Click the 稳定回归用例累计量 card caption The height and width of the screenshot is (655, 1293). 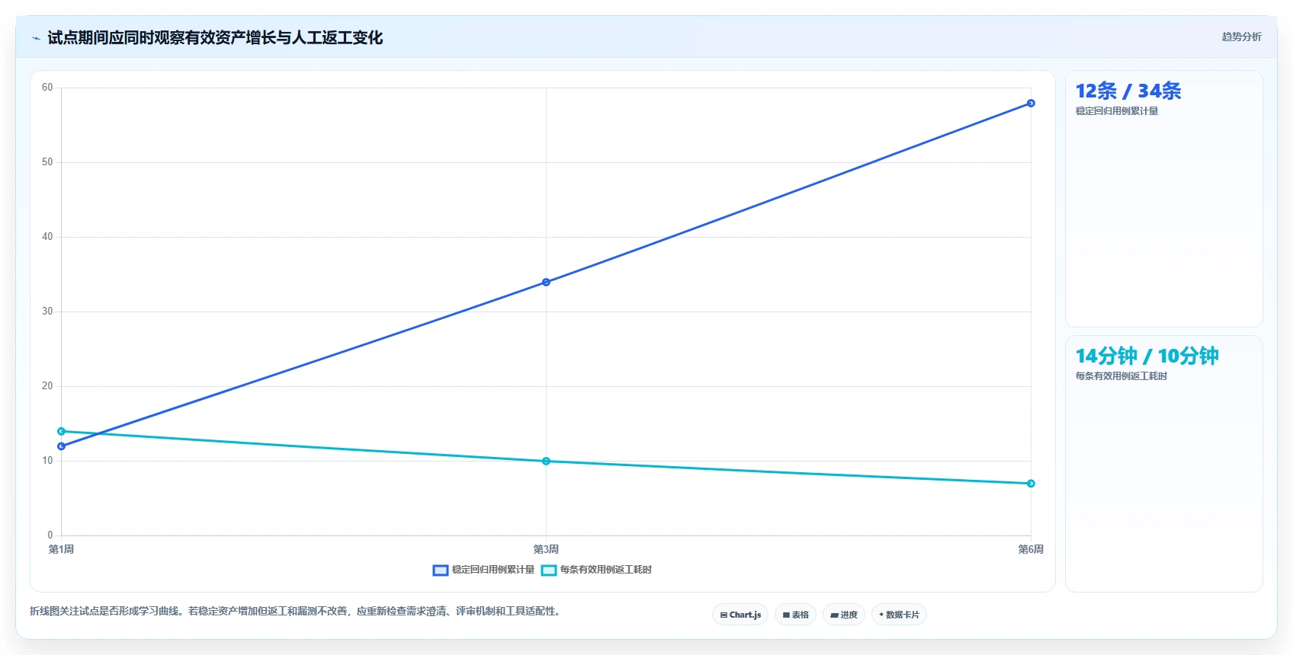pos(1117,111)
